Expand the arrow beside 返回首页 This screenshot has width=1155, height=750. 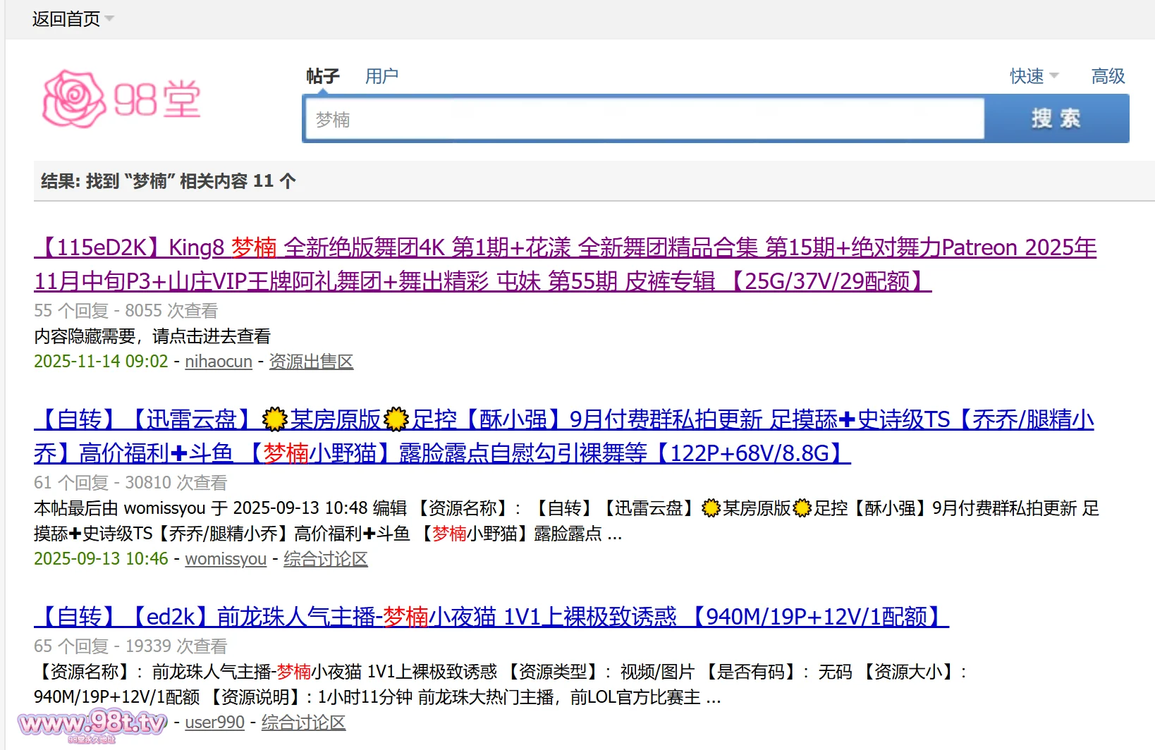[109, 19]
